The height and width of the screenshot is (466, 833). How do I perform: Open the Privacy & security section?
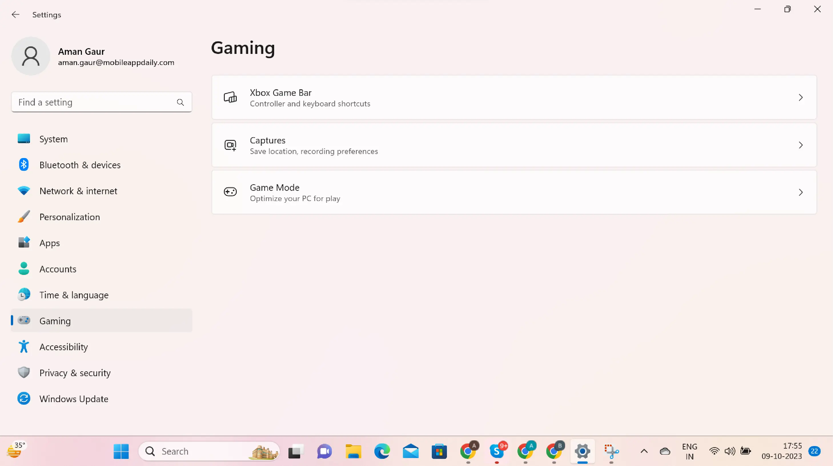click(x=102, y=373)
